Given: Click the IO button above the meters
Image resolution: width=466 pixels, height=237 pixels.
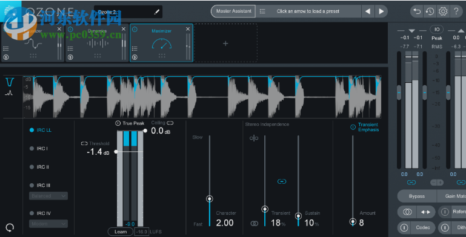Looking at the screenshot, I should coord(437,29).
